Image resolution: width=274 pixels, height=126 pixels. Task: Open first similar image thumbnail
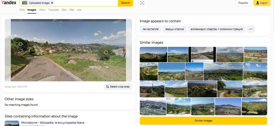pyautogui.click(x=153, y=54)
